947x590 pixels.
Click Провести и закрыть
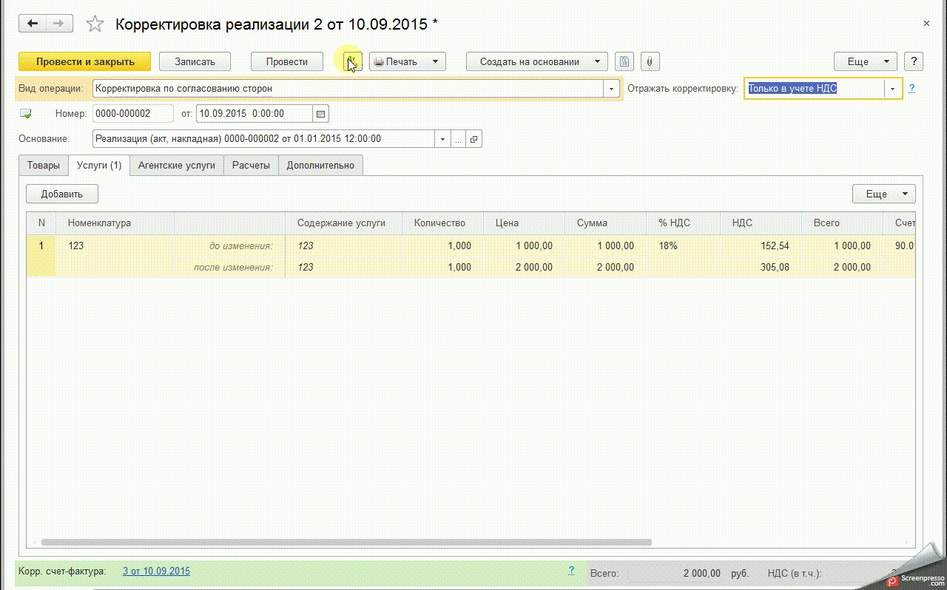85,61
